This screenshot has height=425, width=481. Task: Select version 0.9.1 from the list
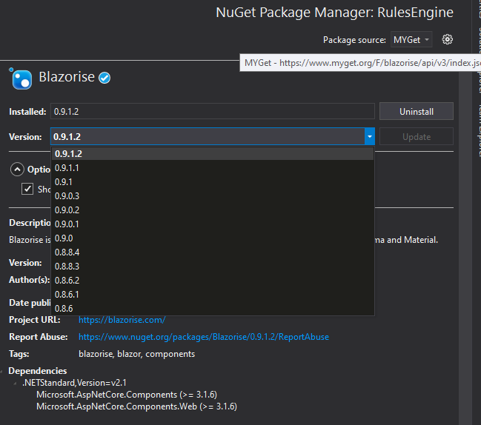[212, 182]
